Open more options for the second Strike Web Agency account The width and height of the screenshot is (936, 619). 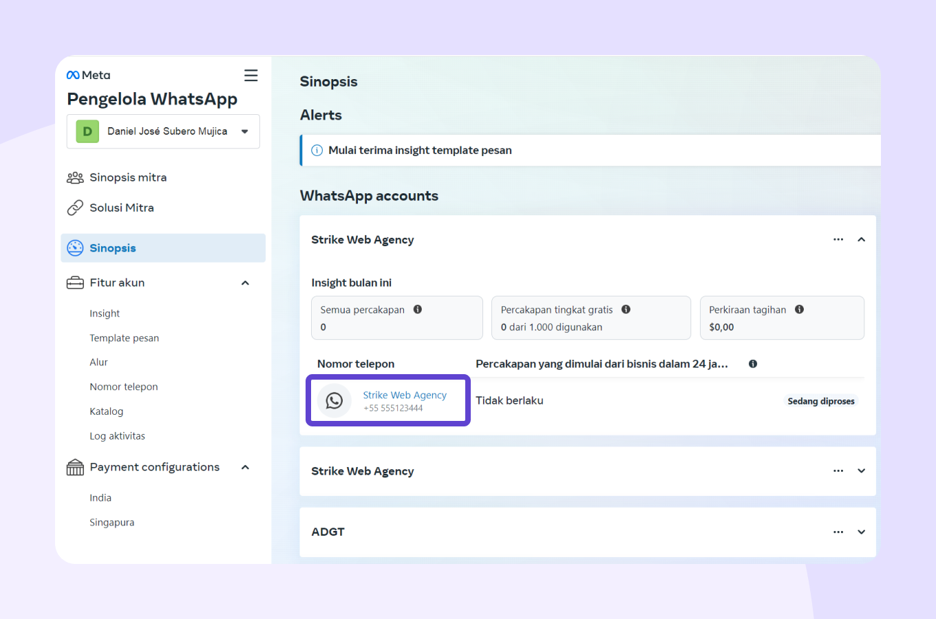click(x=838, y=471)
